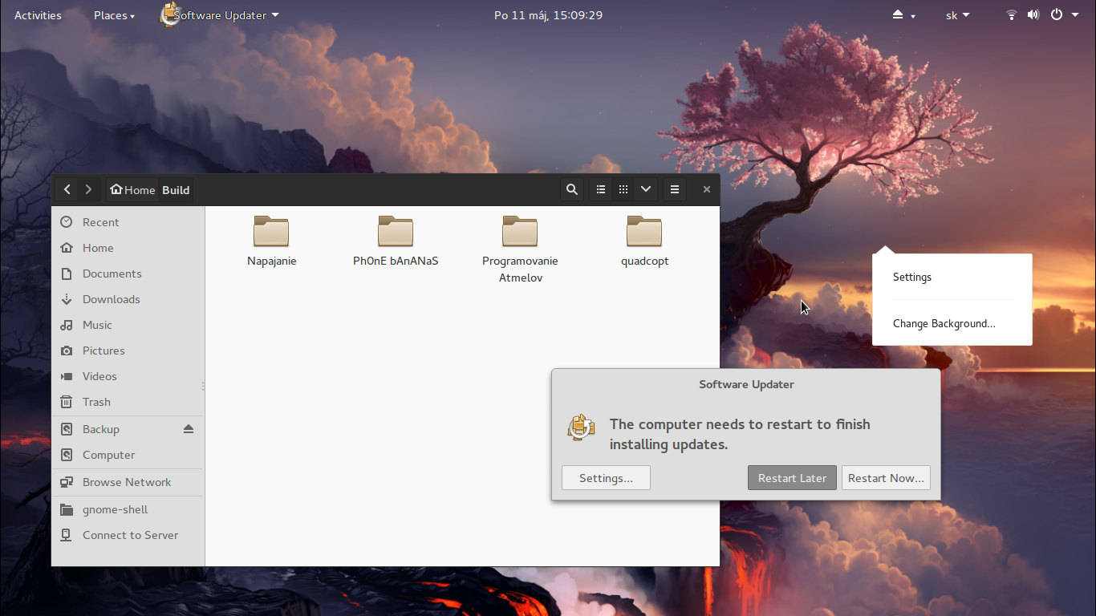Open the power system menu
Screen dimensions: 1096x616
coord(1065,15)
